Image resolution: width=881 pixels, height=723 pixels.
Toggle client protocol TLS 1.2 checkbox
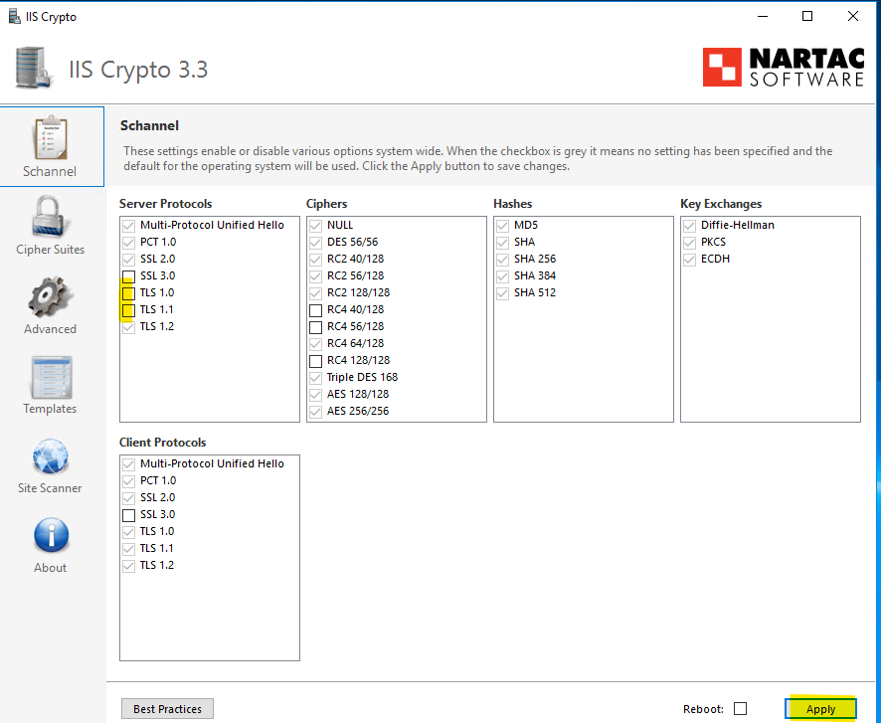coord(128,566)
